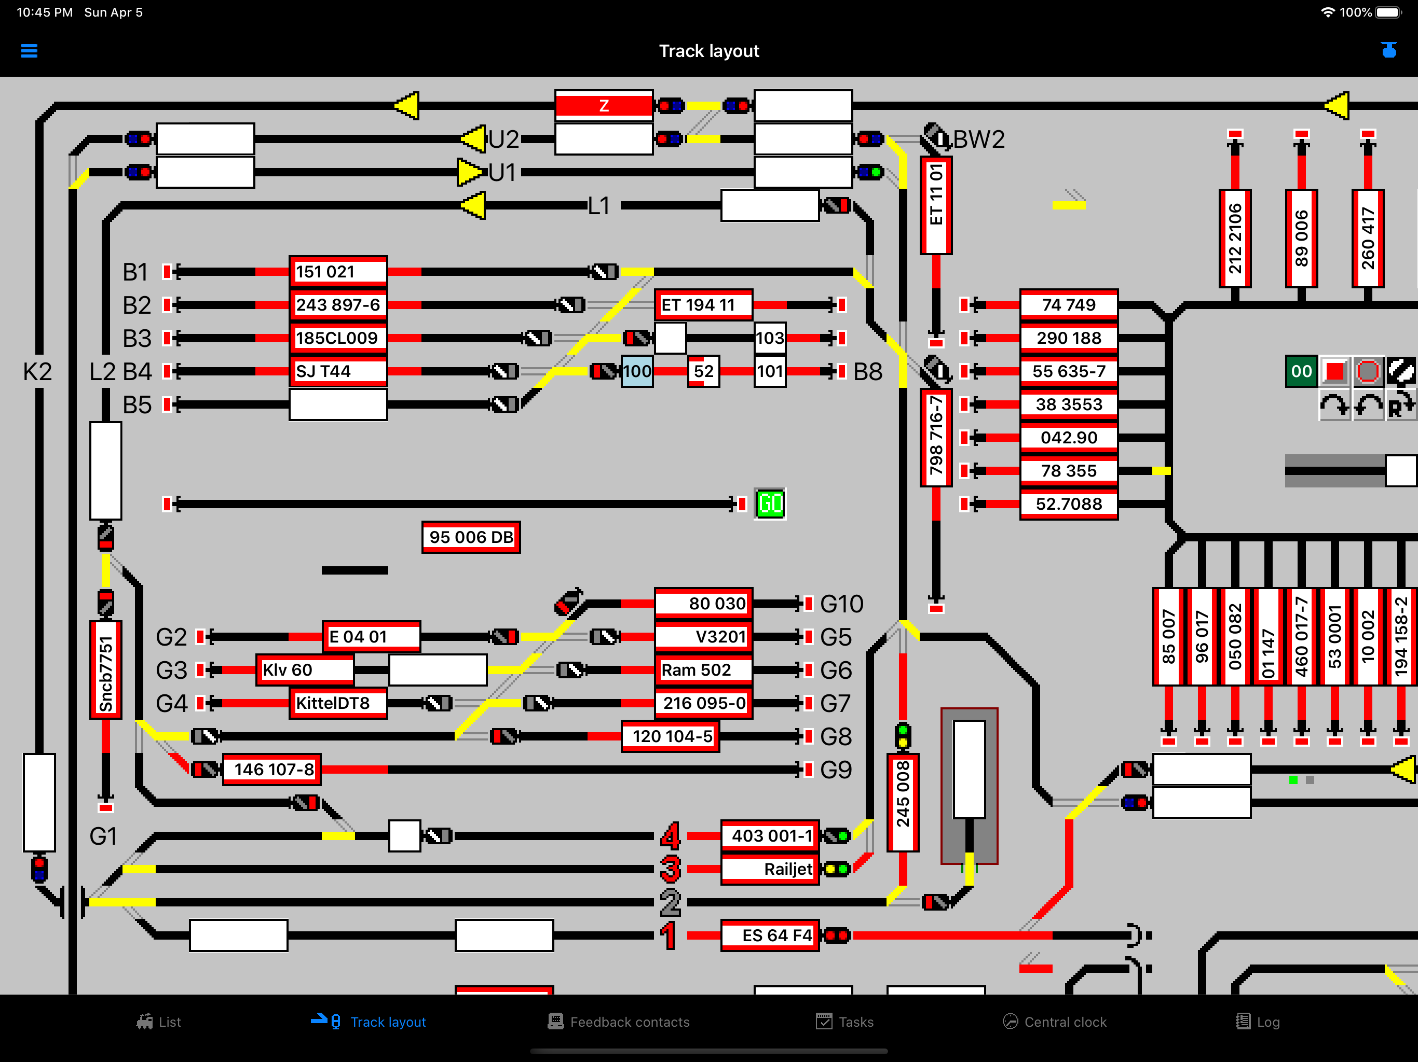1418x1062 pixels.
Task: Select train block Klv 60 on G3
Action: click(305, 670)
